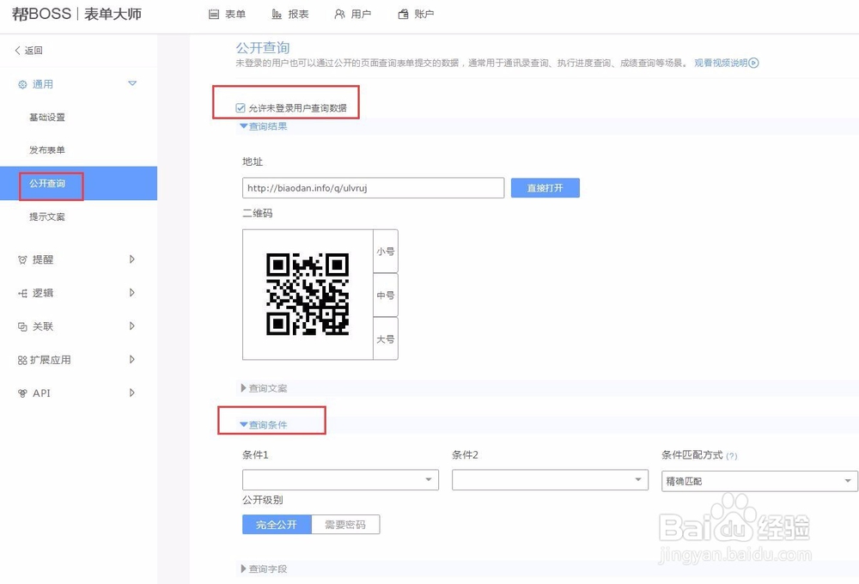This screenshot has width=859, height=584.
Task: Click the 逻辑 branch icon
Action: pos(22,293)
